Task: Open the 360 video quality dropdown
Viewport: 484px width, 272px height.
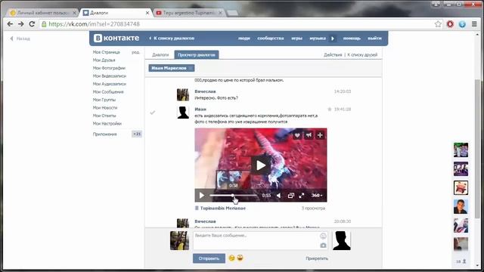Action: click(317, 196)
